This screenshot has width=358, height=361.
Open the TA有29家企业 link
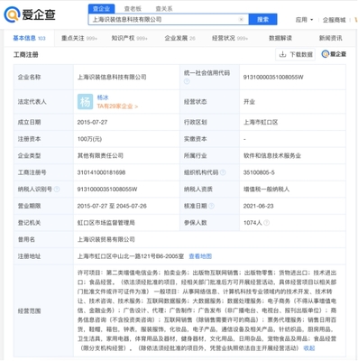117,106
